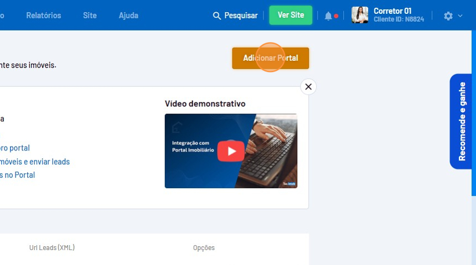Open the link ending in 'pro portal'
Screen dimensions: 476x265
tap(15, 148)
